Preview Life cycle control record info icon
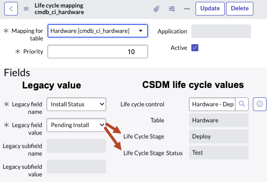Screen dimensions: 267x182 [259, 104]
